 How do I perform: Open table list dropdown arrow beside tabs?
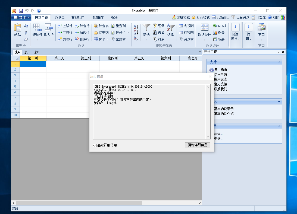(200, 52)
